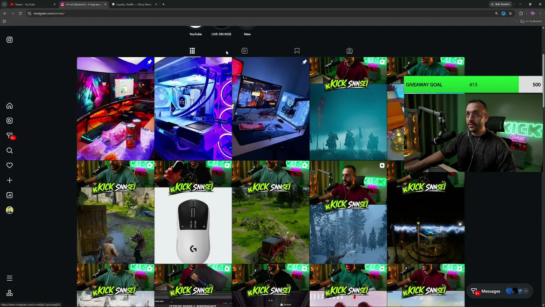Viewport: 545px width, 307px height.
Task: Open the Meta apps icon at sidebar bottom
Action: coord(9,293)
